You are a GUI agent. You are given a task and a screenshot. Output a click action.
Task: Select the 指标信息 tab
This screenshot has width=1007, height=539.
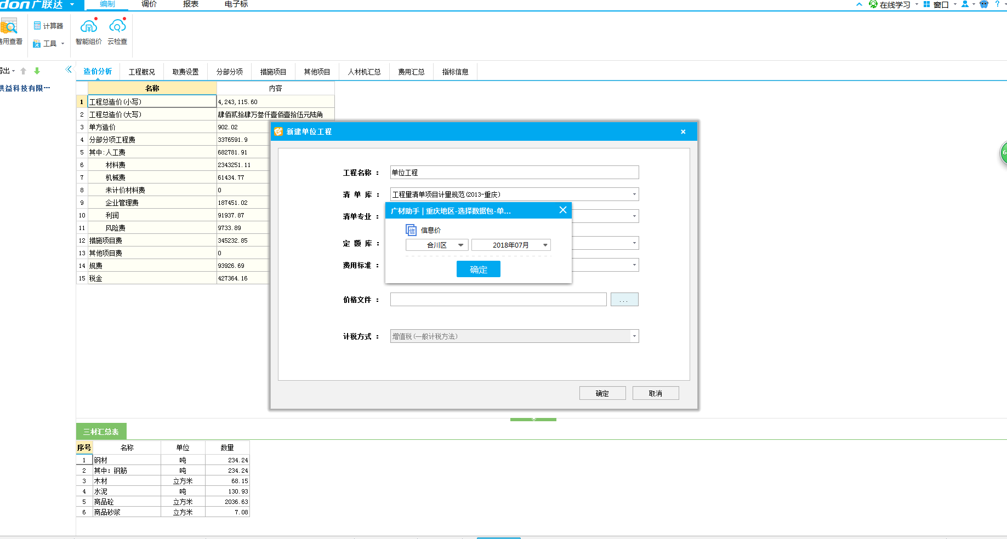point(455,72)
